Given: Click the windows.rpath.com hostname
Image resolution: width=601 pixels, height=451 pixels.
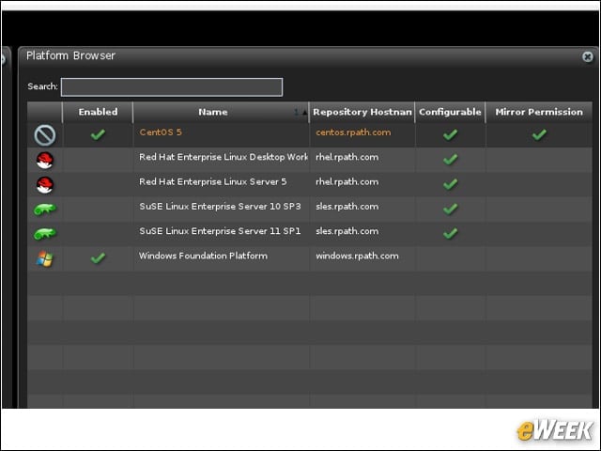Looking at the screenshot, I should (x=357, y=256).
